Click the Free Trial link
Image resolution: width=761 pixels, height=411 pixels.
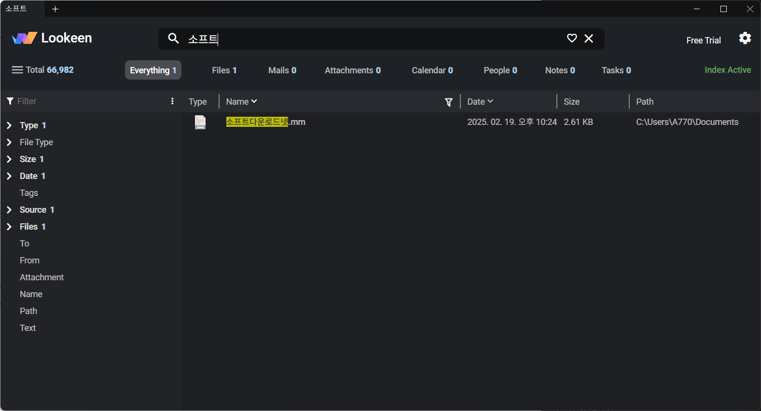[703, 41]
